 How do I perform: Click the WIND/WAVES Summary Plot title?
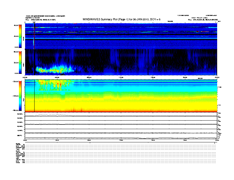pyautogui.click(x=121, y=19)
